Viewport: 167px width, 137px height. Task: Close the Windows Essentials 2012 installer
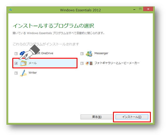pos(148,9)
